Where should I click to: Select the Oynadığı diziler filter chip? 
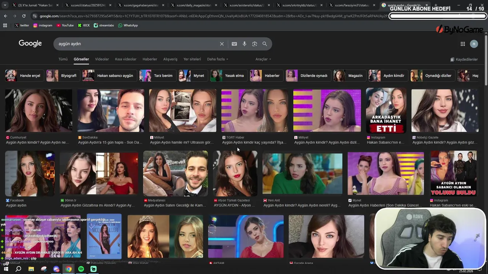coord(433,75)
